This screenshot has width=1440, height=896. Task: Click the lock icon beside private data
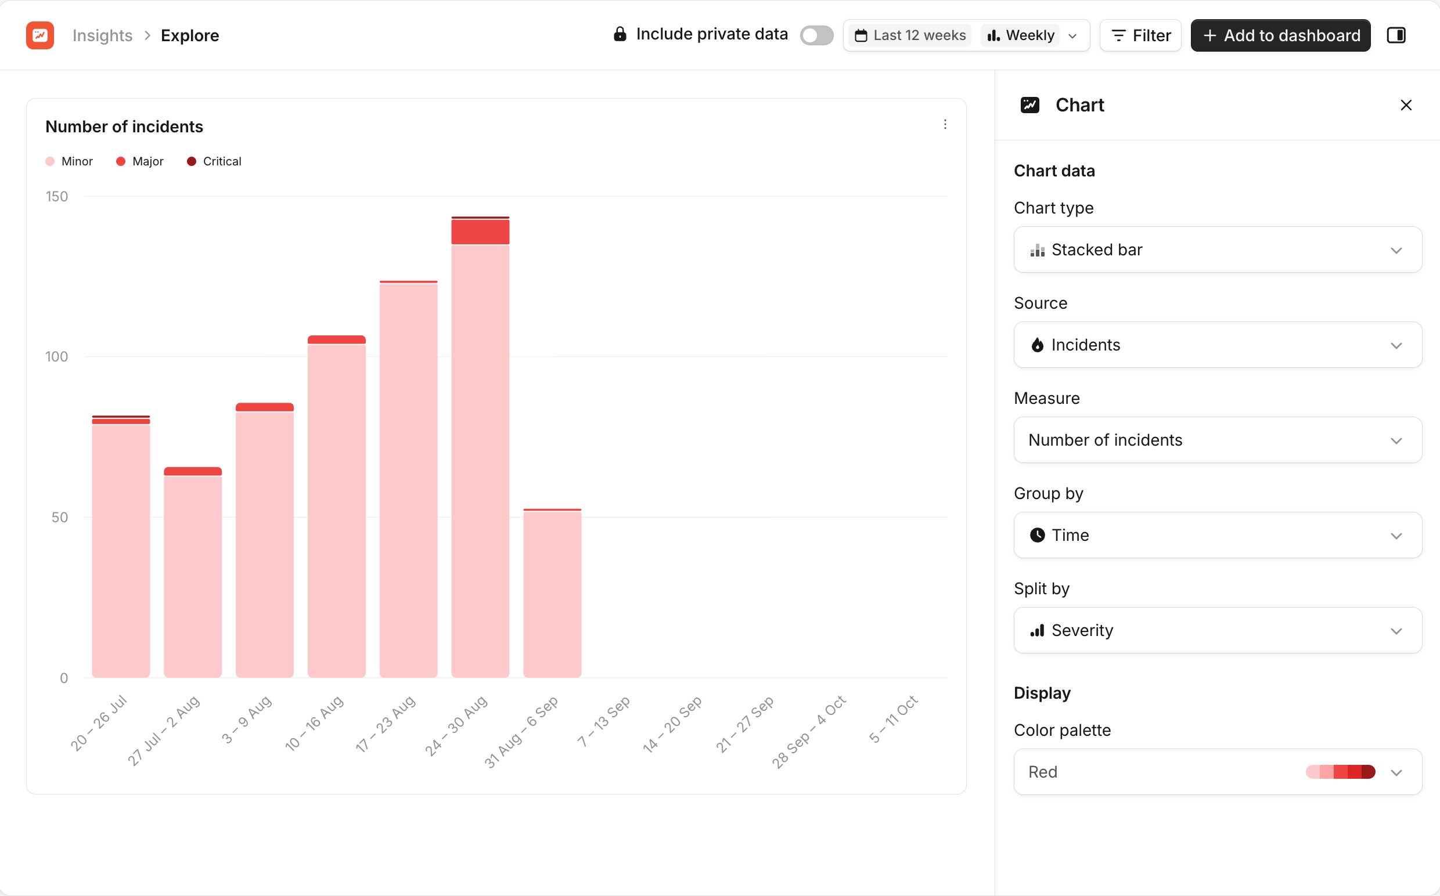click(620, 34)
